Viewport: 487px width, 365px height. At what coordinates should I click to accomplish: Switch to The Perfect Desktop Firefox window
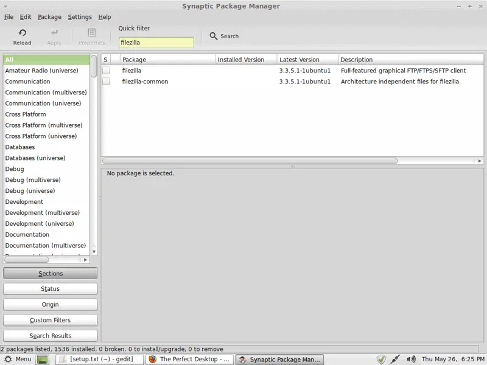191,360
